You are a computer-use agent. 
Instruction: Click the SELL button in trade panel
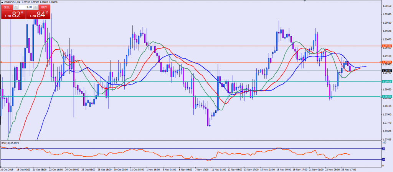[x=7, y=7]
